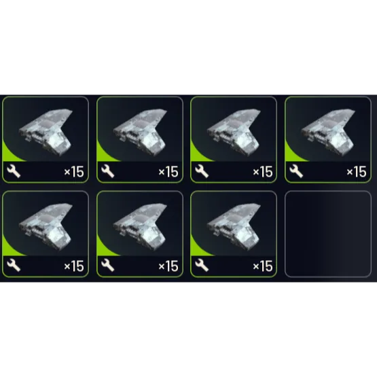Click the wrench icon in the first bottom-row slot
Screen dimensions: 377x377
[14, 266]
